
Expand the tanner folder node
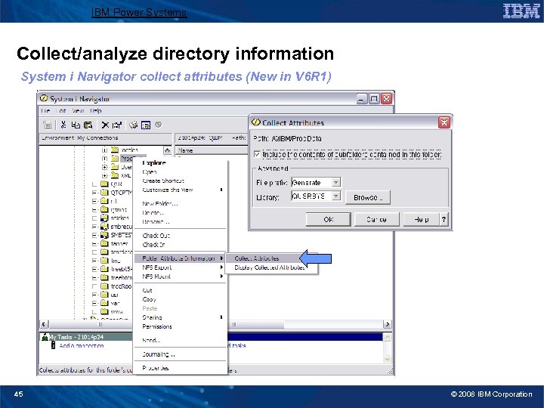pos(94,243)
